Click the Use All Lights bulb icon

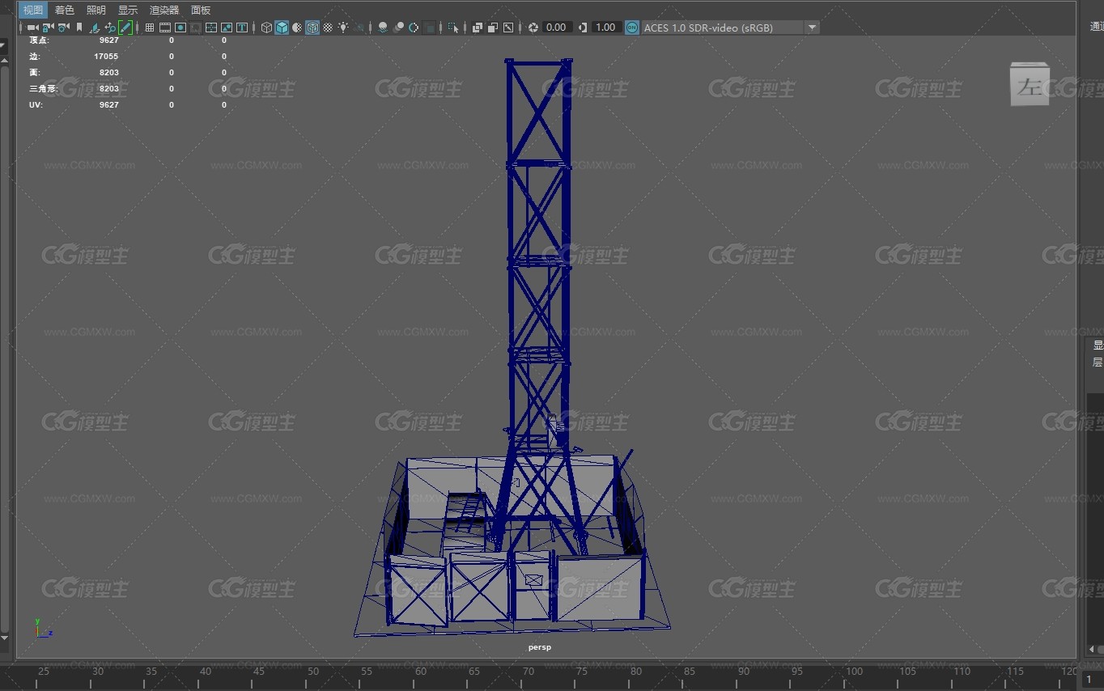tap(343, 28)
